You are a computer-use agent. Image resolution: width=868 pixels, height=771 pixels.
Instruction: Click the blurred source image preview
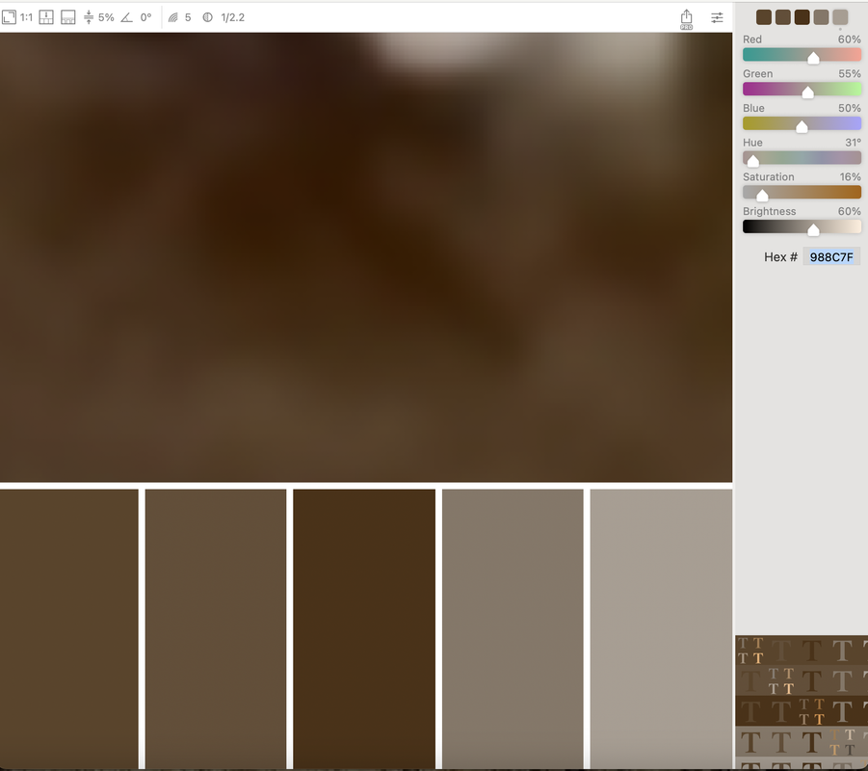pyautogui.click(x=366, y=257)
